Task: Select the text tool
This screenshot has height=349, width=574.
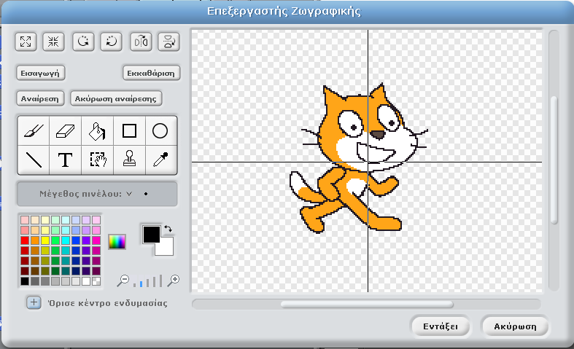Action: [x=65, y=160]
